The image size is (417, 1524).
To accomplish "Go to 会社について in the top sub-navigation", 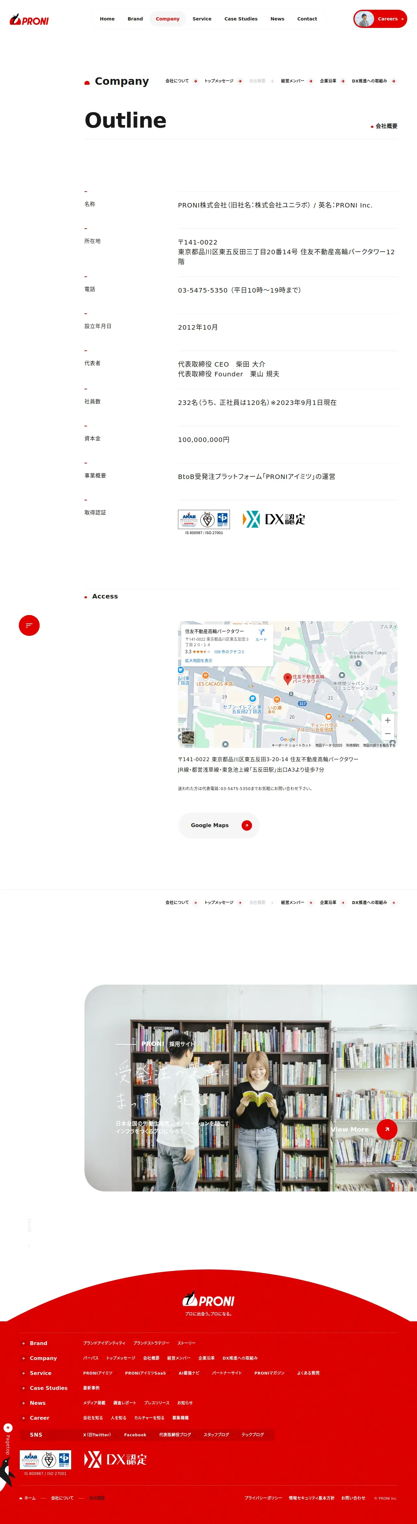I will [x=182, y=81].
